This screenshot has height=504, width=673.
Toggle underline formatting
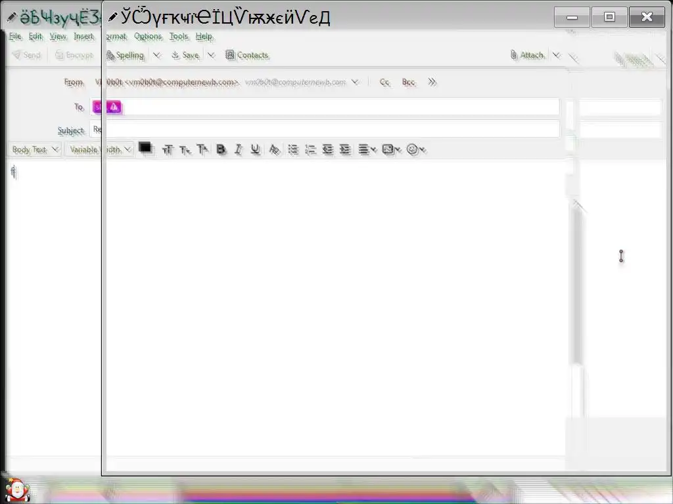click(x=256, y=149)
